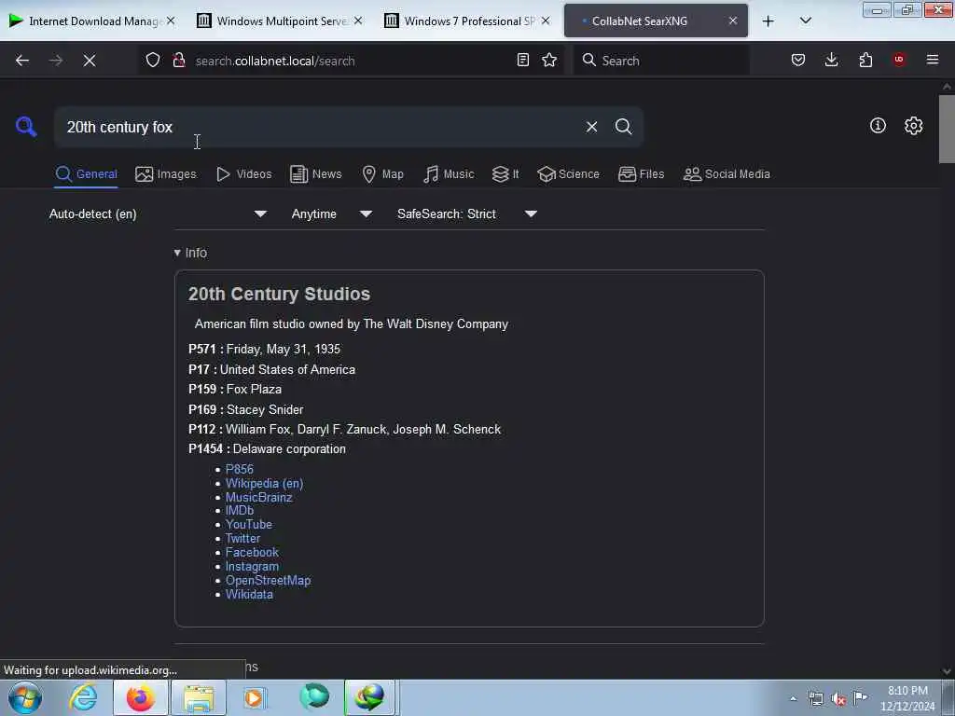Click Firefox icon in taskbar
955x716 pixels.
[140, 697]
